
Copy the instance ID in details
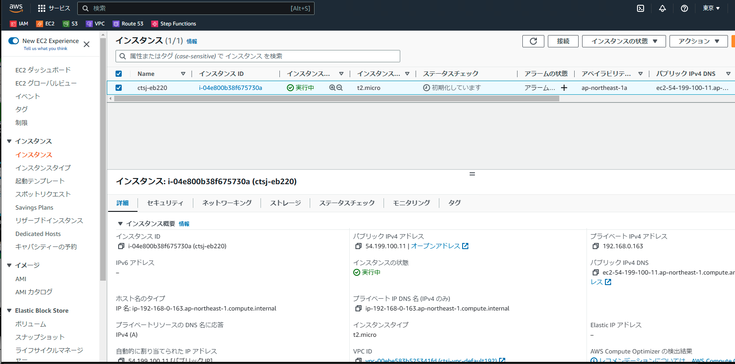tap(121, 246)
